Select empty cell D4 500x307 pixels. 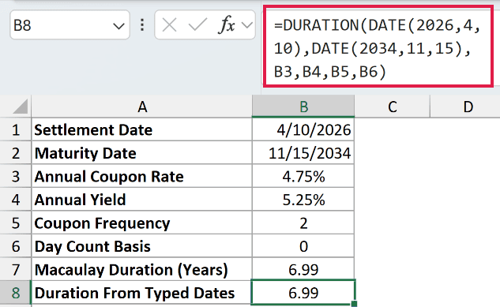click(x=465, y=200)
